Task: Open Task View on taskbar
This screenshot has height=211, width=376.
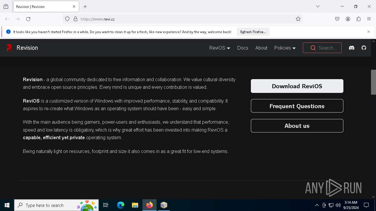Action: point(106,205)
